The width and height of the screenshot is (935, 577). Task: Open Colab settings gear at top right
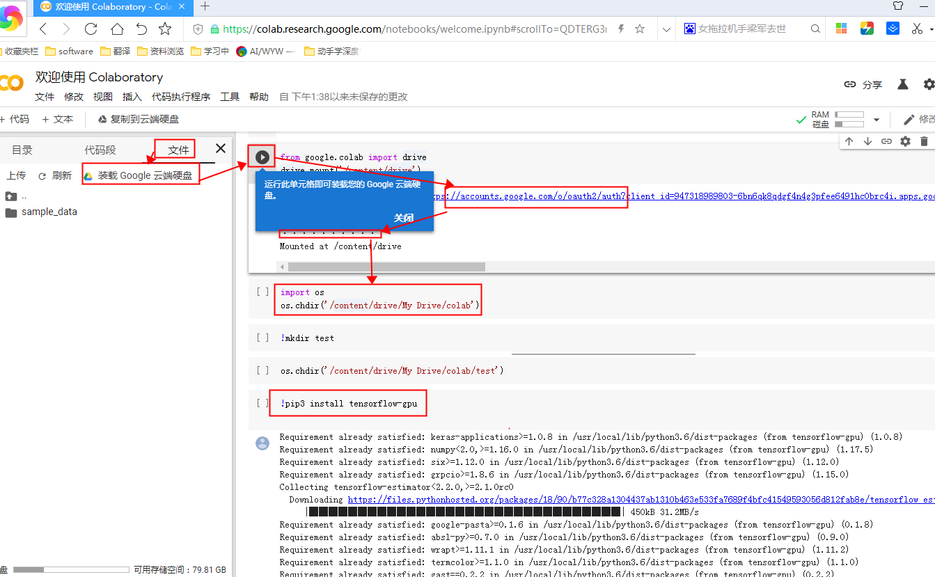pyautogui.click(x=929, y=84)
